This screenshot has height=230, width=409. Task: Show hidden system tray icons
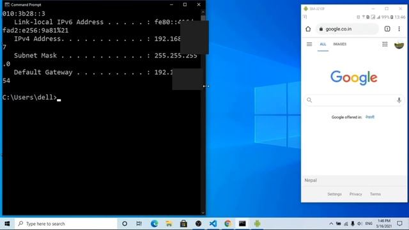click(x=331, y=224)
